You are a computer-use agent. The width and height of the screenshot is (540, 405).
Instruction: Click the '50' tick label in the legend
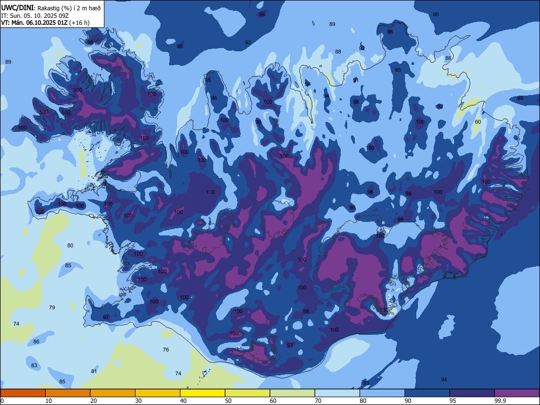[228, 401]
